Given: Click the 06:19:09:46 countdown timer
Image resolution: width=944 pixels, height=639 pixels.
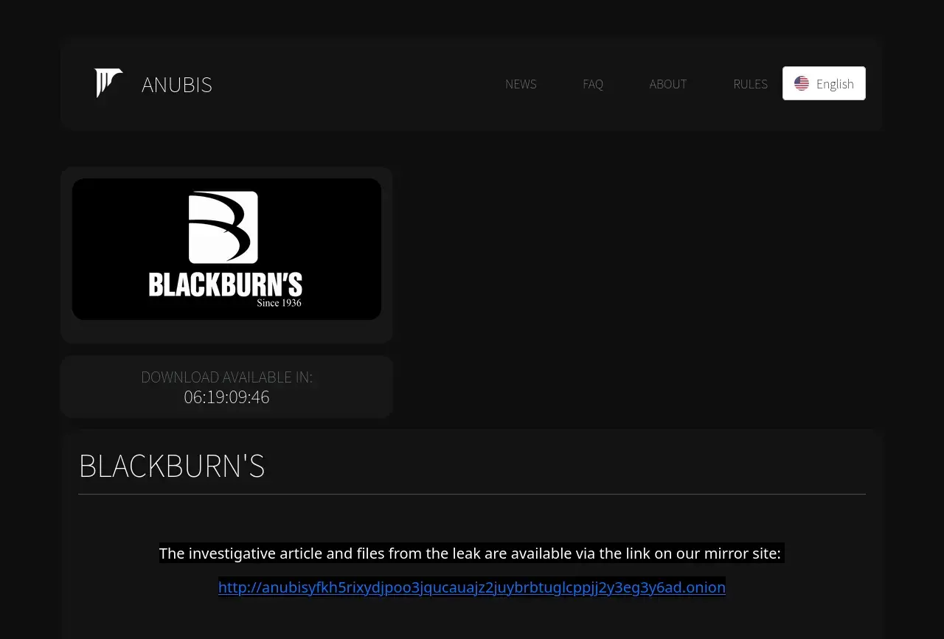Looking at the screenshot, I should (226, 397).
